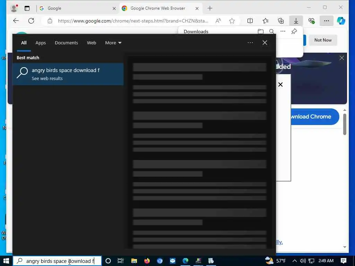Select the Web search filter
This screenshot has width=355, height=266.
tap(92, 43)
